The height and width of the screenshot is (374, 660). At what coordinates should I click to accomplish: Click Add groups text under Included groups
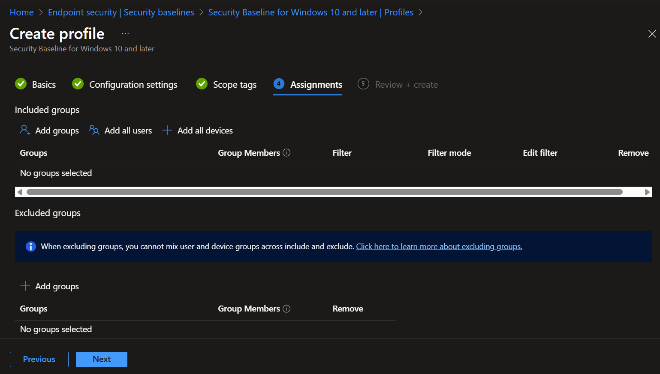tap(57, 131)
